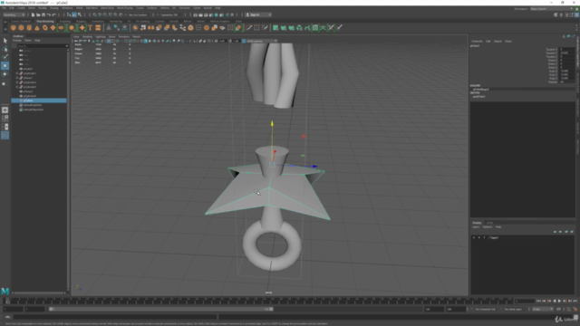Activate the Rotate tool in the toolbox
Viewport: 580px width, 326px height.
pos(5,74)
